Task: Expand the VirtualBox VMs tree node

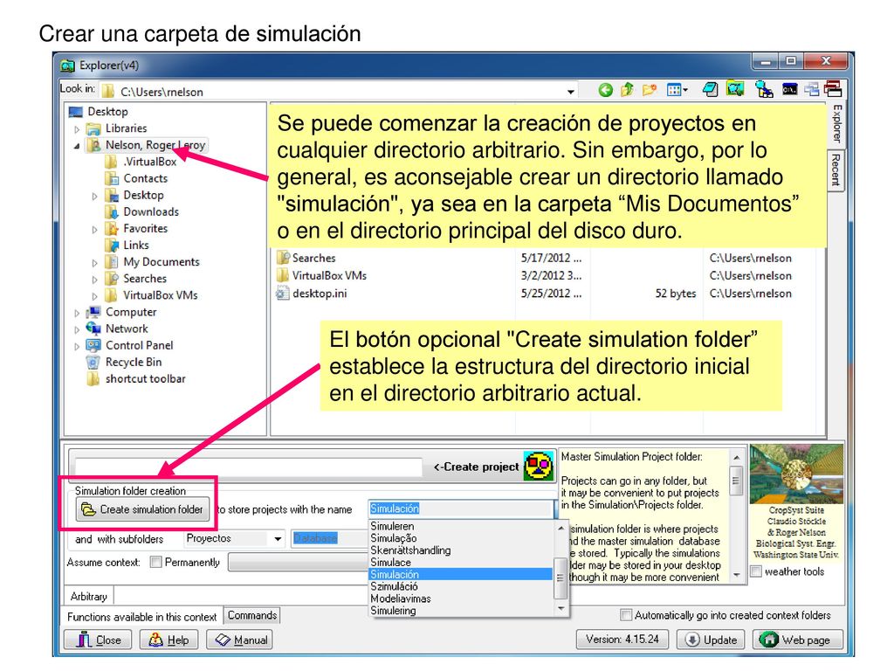Action: pos(94,296)
